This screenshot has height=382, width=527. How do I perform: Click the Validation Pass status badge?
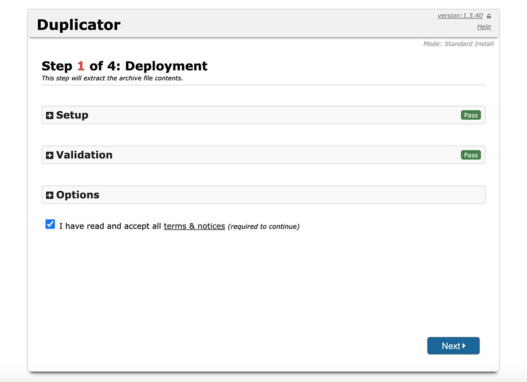pyautogui.click(x=471, y=155)
